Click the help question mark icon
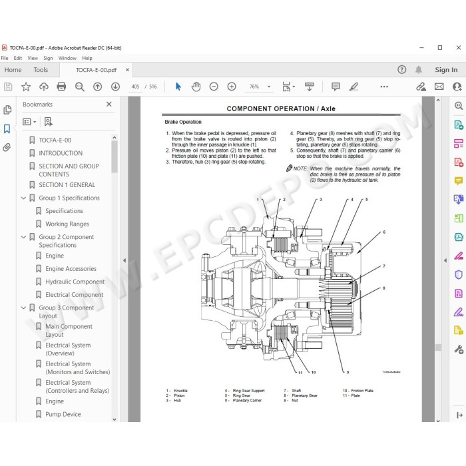 coord(402,70)
